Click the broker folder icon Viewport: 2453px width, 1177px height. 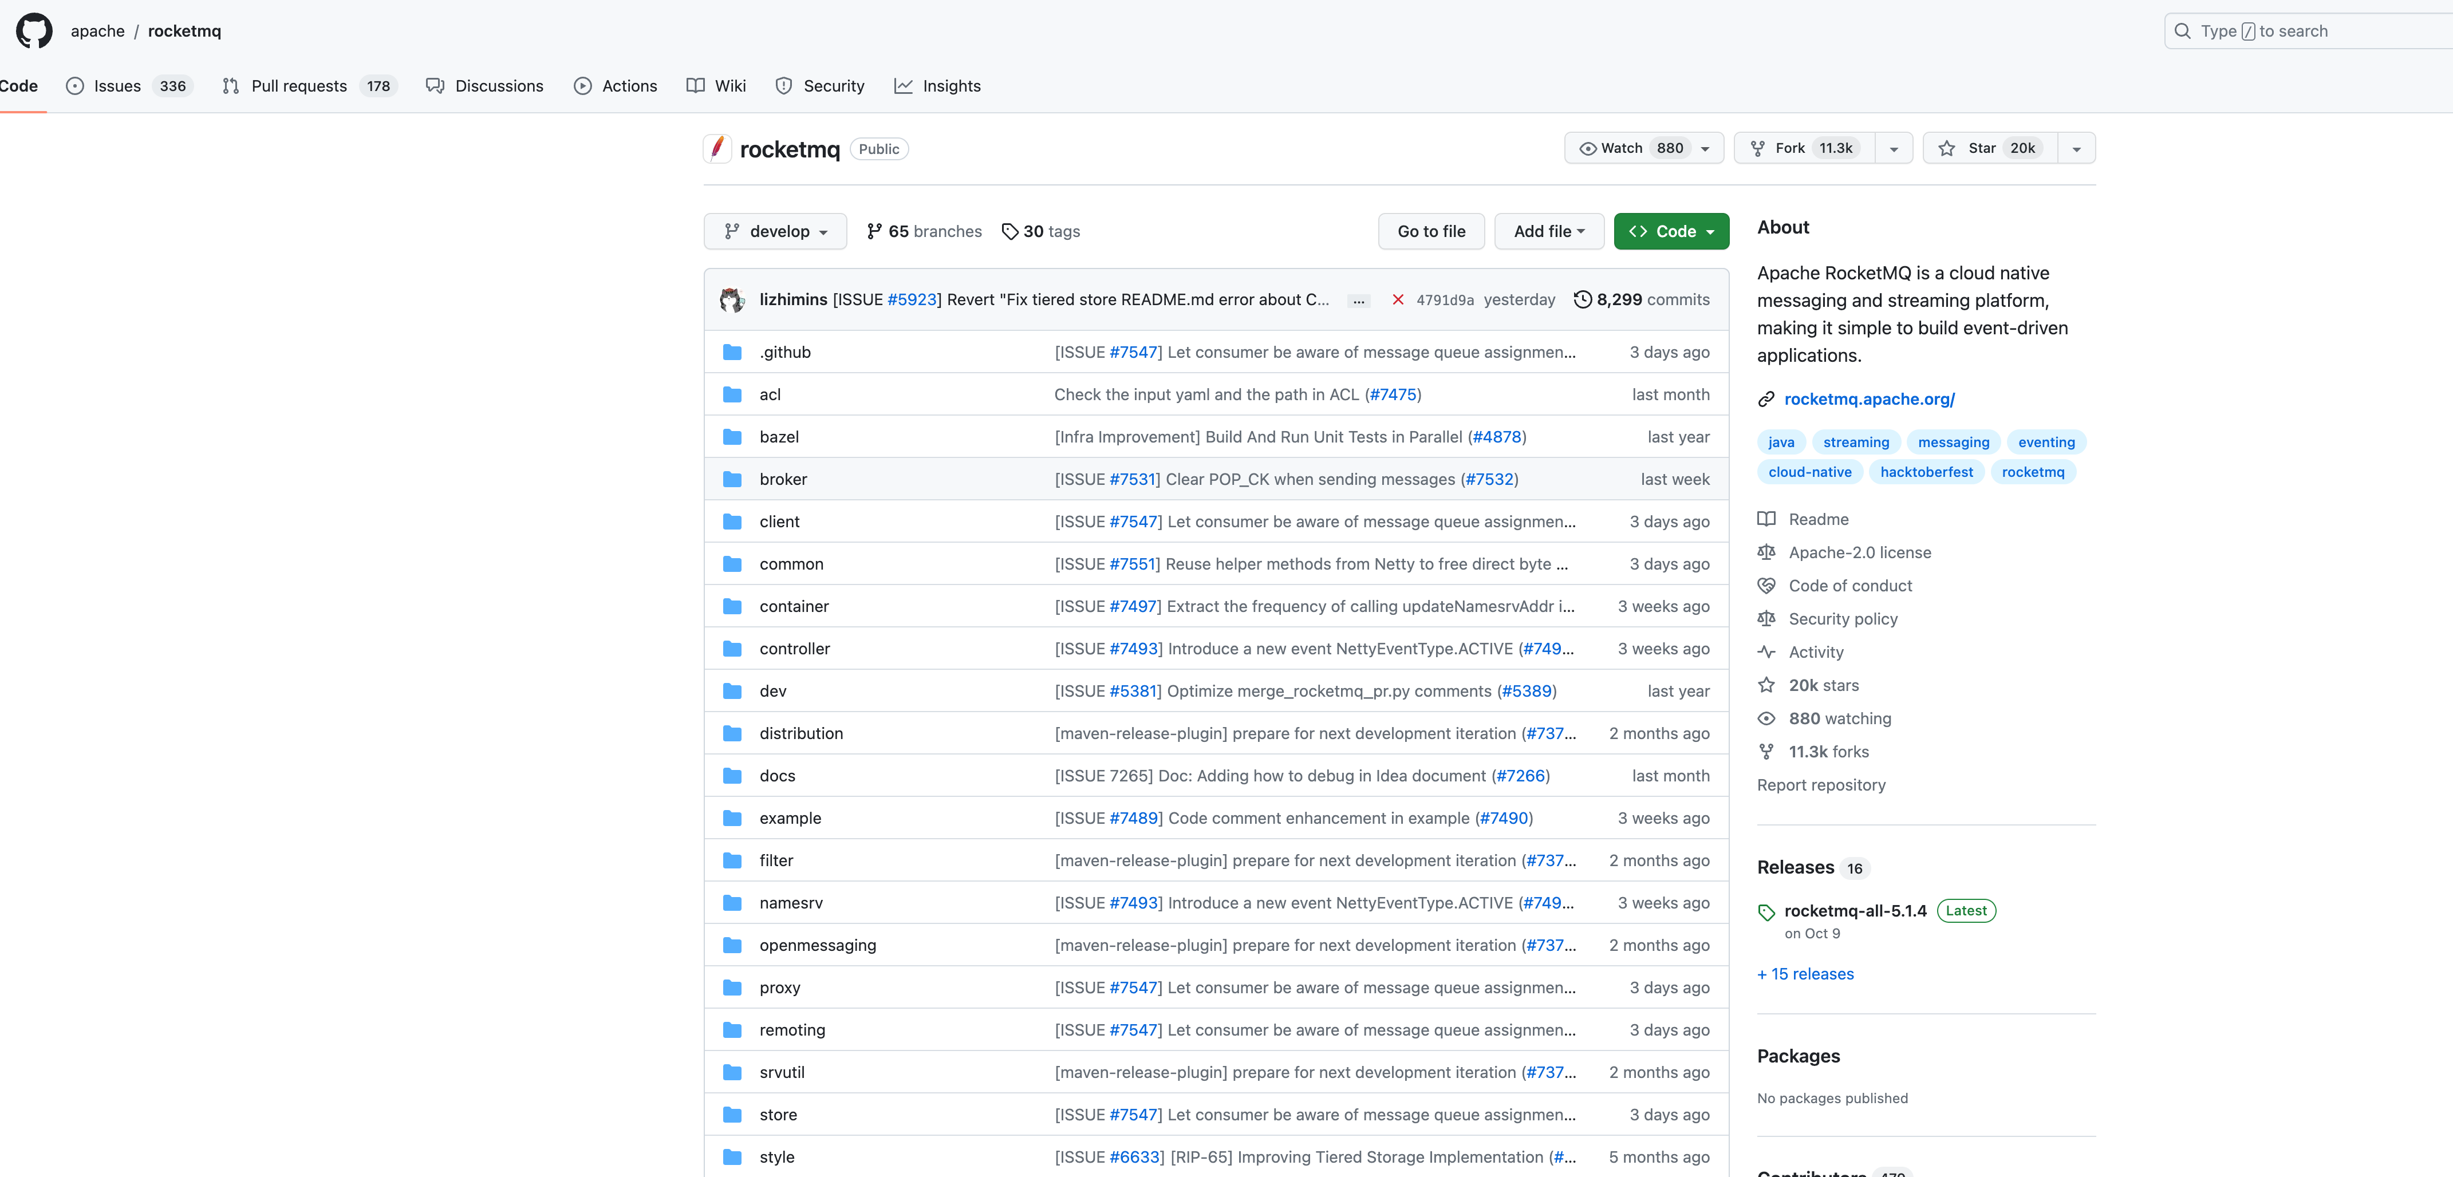tap(732, 479)
